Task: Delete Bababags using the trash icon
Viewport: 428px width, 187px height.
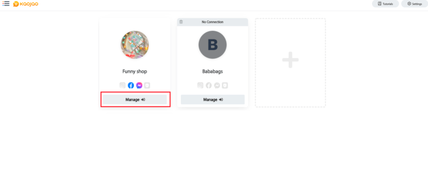Action: (181, 22)
